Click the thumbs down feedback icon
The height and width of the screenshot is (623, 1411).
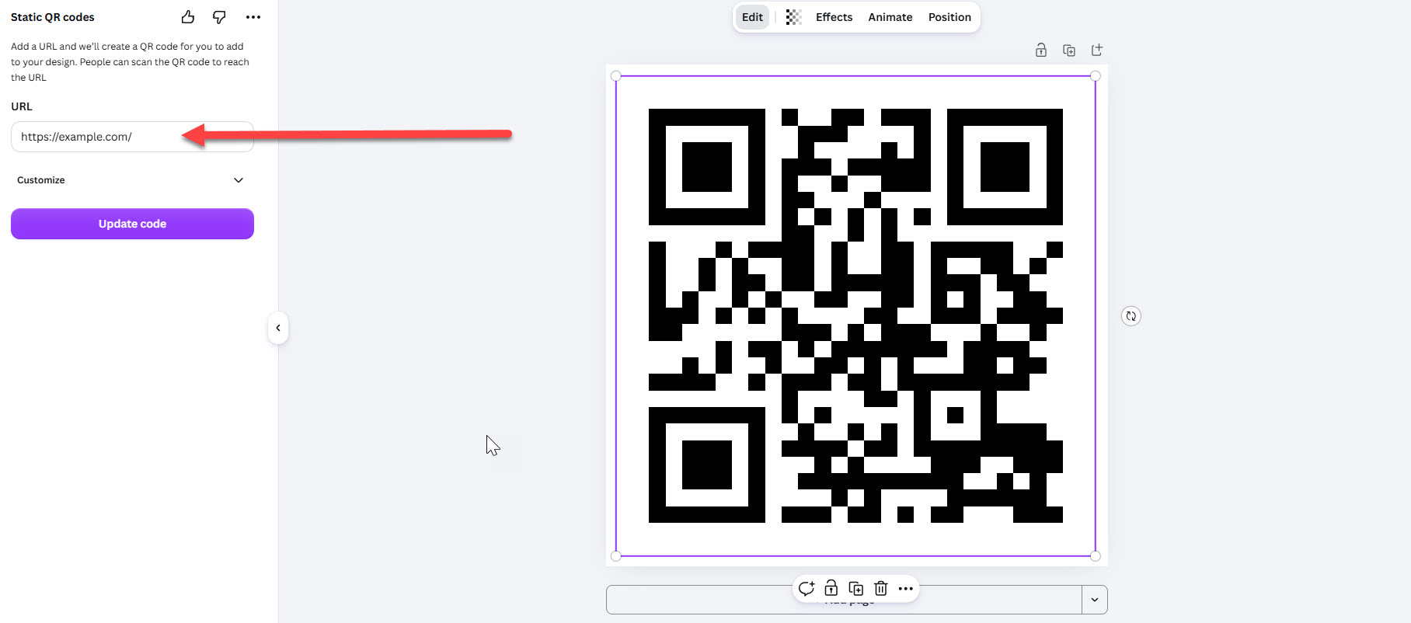(219, 17)
